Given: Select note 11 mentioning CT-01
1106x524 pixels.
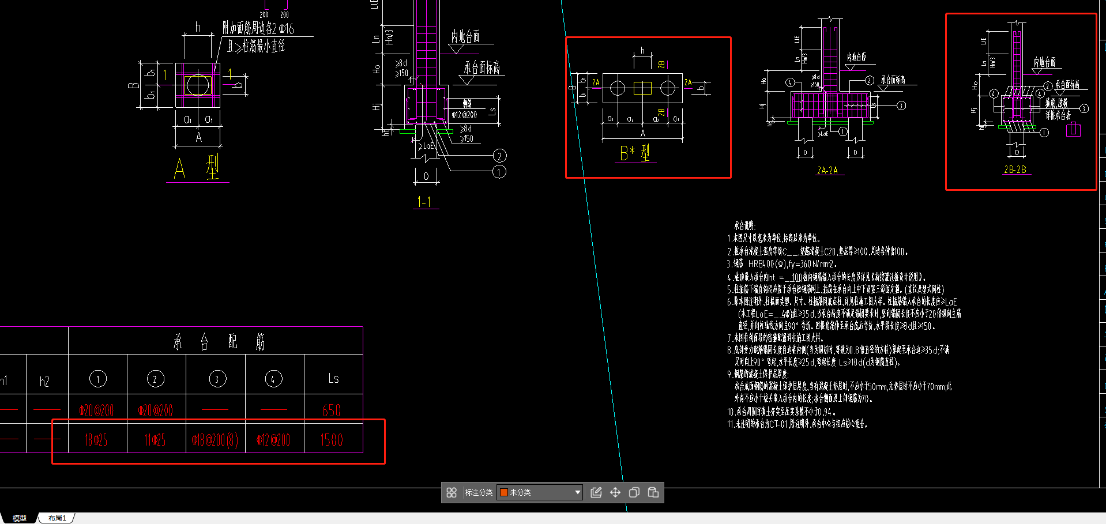Looking at the screenshot, I should (x=797, y=424).
